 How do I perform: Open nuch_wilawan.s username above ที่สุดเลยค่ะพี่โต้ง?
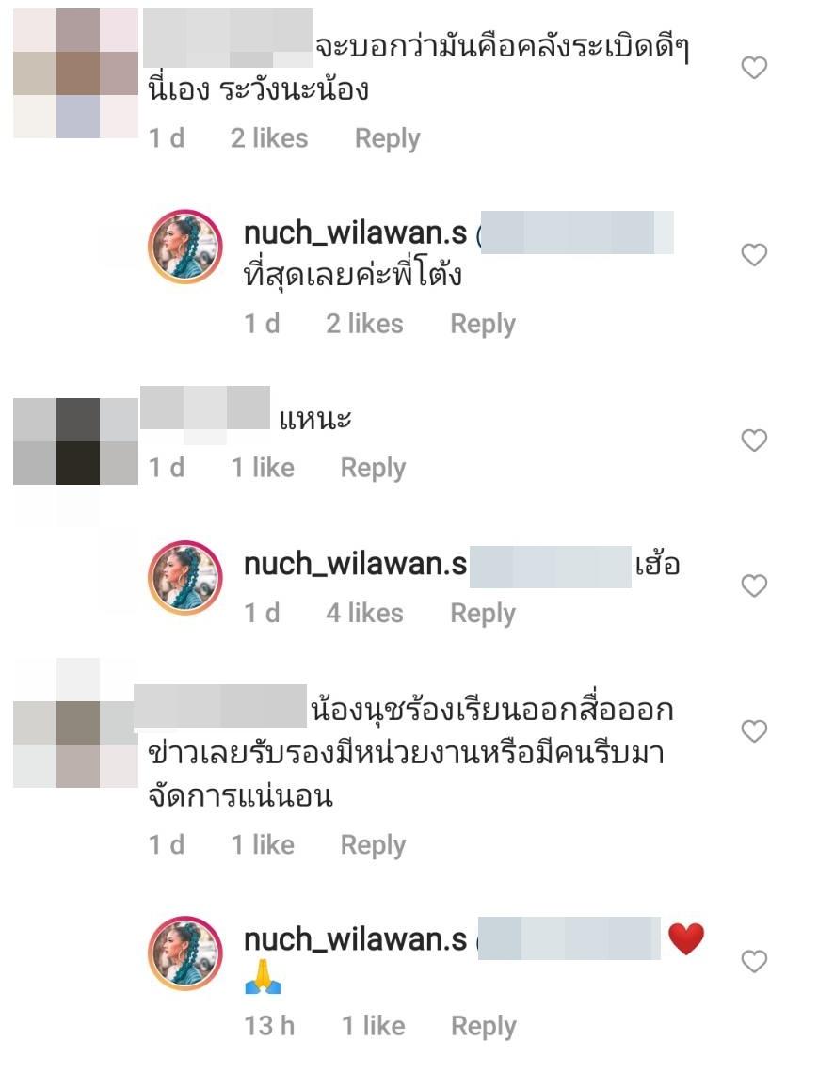355,233
